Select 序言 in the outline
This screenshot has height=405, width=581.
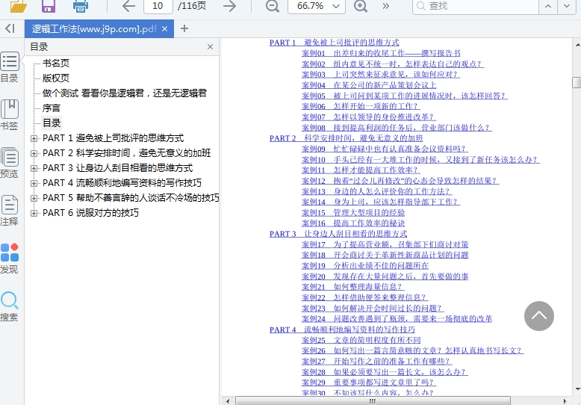click(51, 108)
